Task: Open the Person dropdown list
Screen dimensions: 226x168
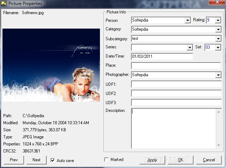Action: point(188,20)
